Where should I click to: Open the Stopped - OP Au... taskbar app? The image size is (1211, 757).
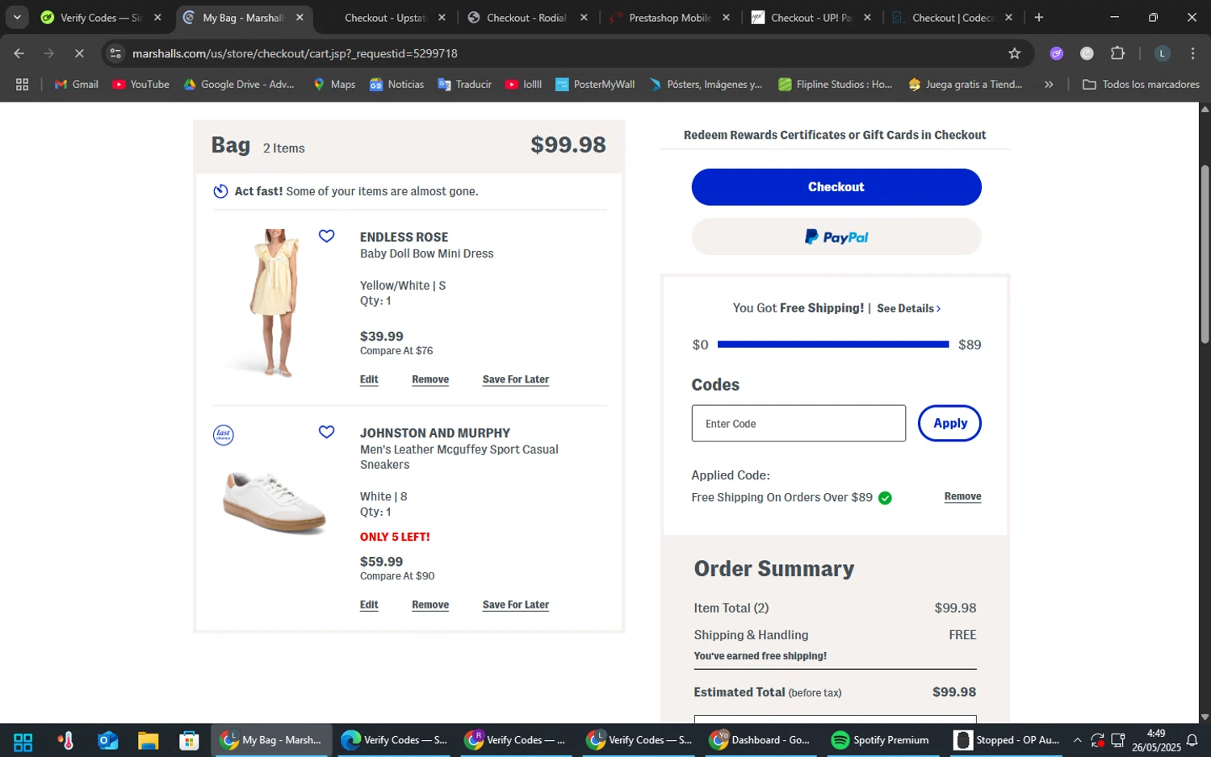[x=1007, y=740]
